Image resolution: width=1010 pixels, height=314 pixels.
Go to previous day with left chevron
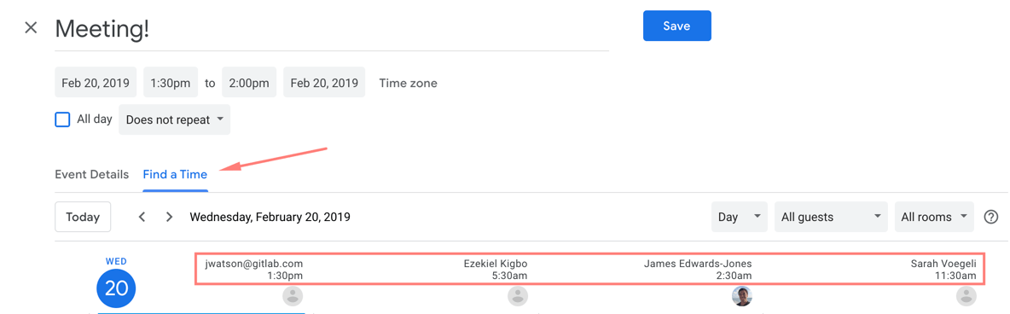tap(142, 217)
